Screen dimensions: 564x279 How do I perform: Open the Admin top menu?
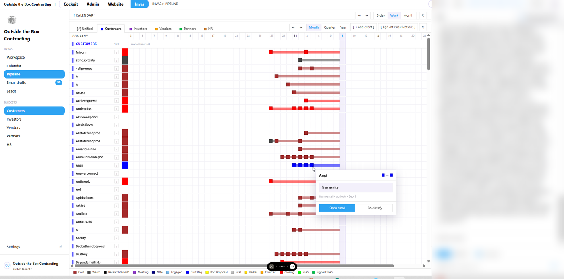(93, 4)
